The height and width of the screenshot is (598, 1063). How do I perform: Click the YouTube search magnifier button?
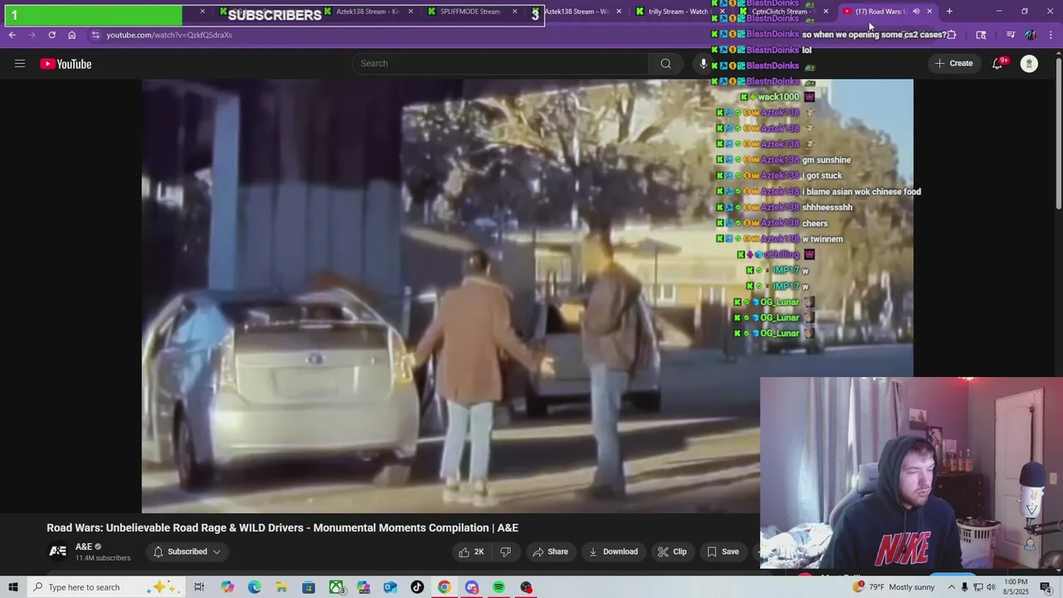(665, 63)
